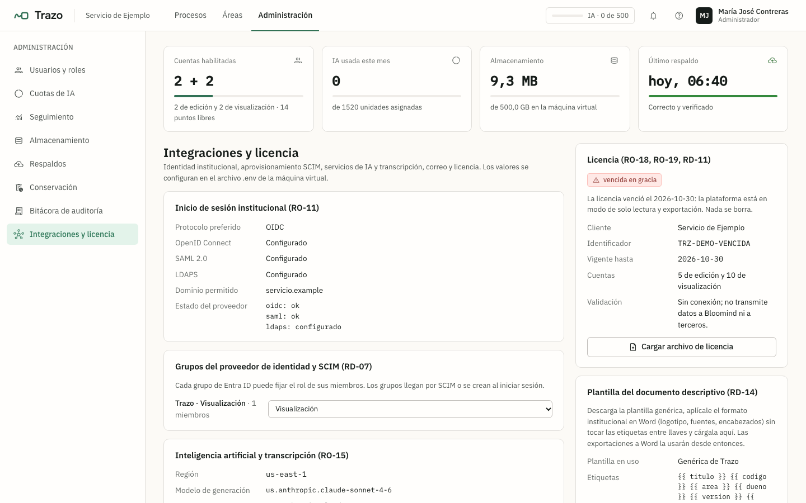Click the cloud icon on Último respaldo card
Image resolution: width=806 pixels, height=503 pixels.
tap(772, 60)
